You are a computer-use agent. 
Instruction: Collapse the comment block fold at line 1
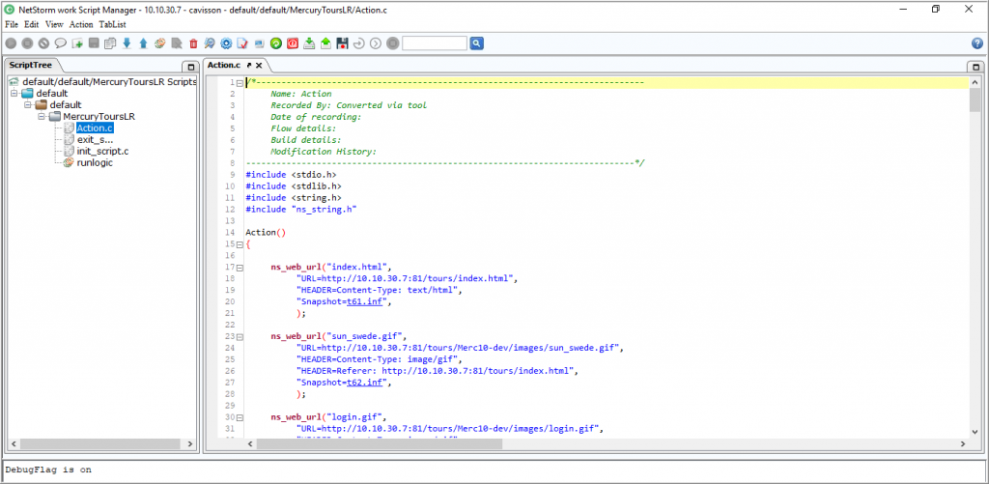240,83
